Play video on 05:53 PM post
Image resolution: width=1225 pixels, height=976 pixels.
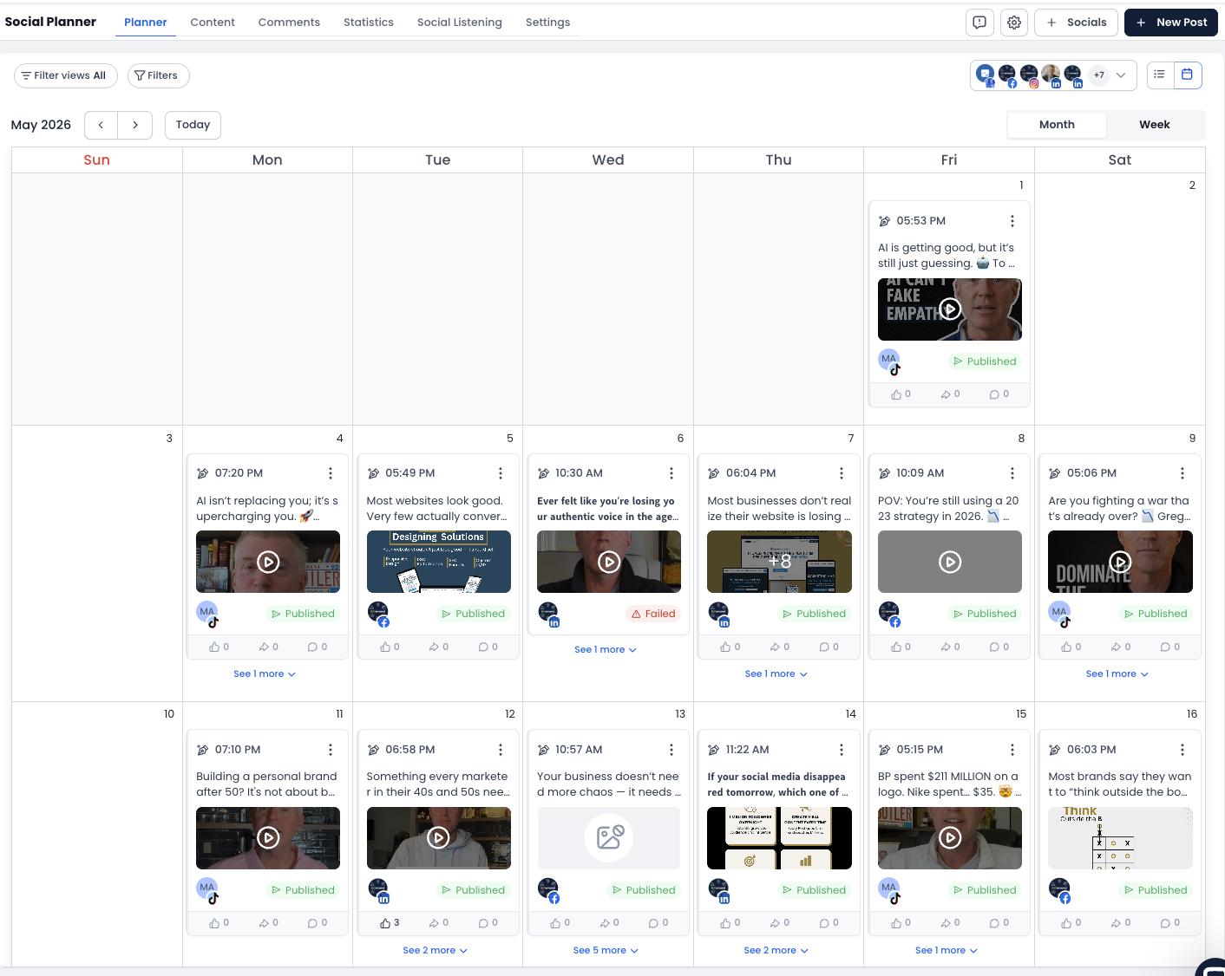pos(951,309)
